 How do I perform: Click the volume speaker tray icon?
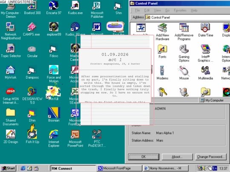pyautogui.click(x=204, y=168)
